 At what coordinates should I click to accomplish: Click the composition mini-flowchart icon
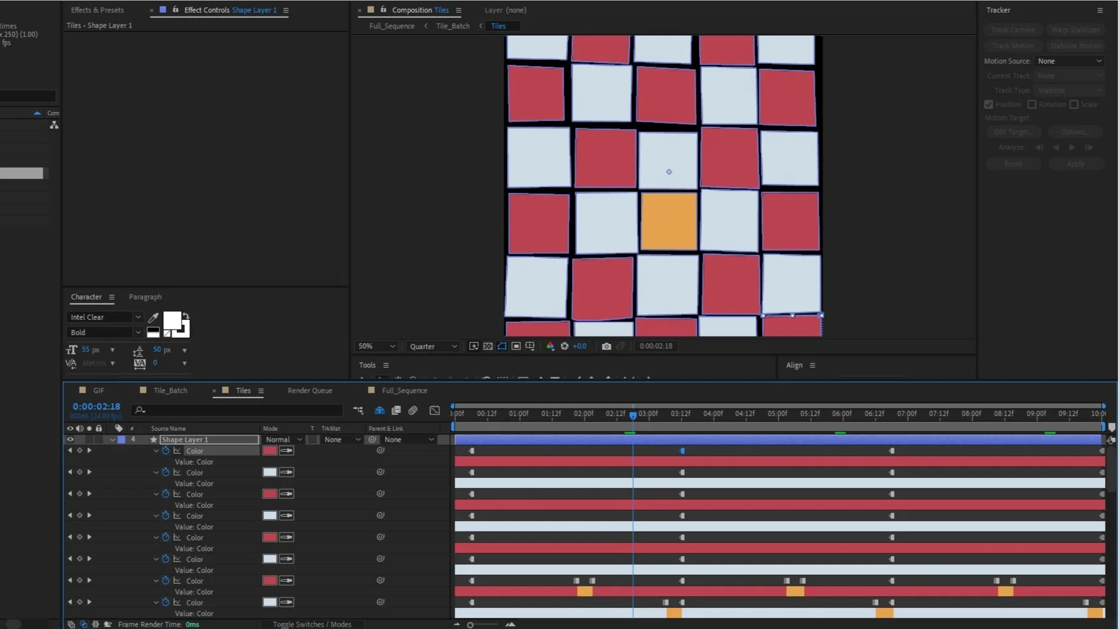(x=358, y=411)
